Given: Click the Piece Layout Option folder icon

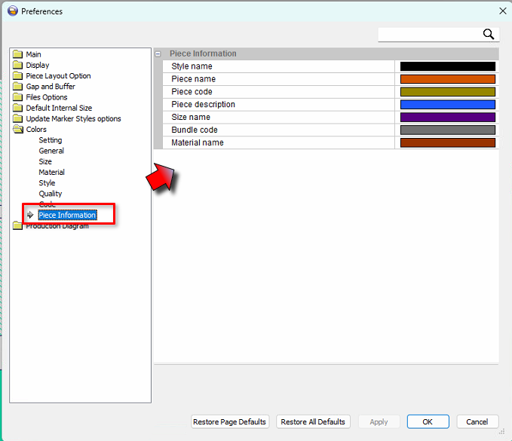Looking at the screenshot, I should pos(18,76).
